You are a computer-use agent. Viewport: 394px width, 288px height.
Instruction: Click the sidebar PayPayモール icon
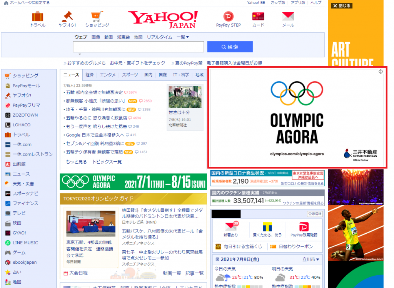click(x=8, y=85)
